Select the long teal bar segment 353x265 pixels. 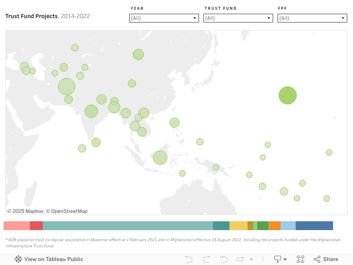pos(128,226)
